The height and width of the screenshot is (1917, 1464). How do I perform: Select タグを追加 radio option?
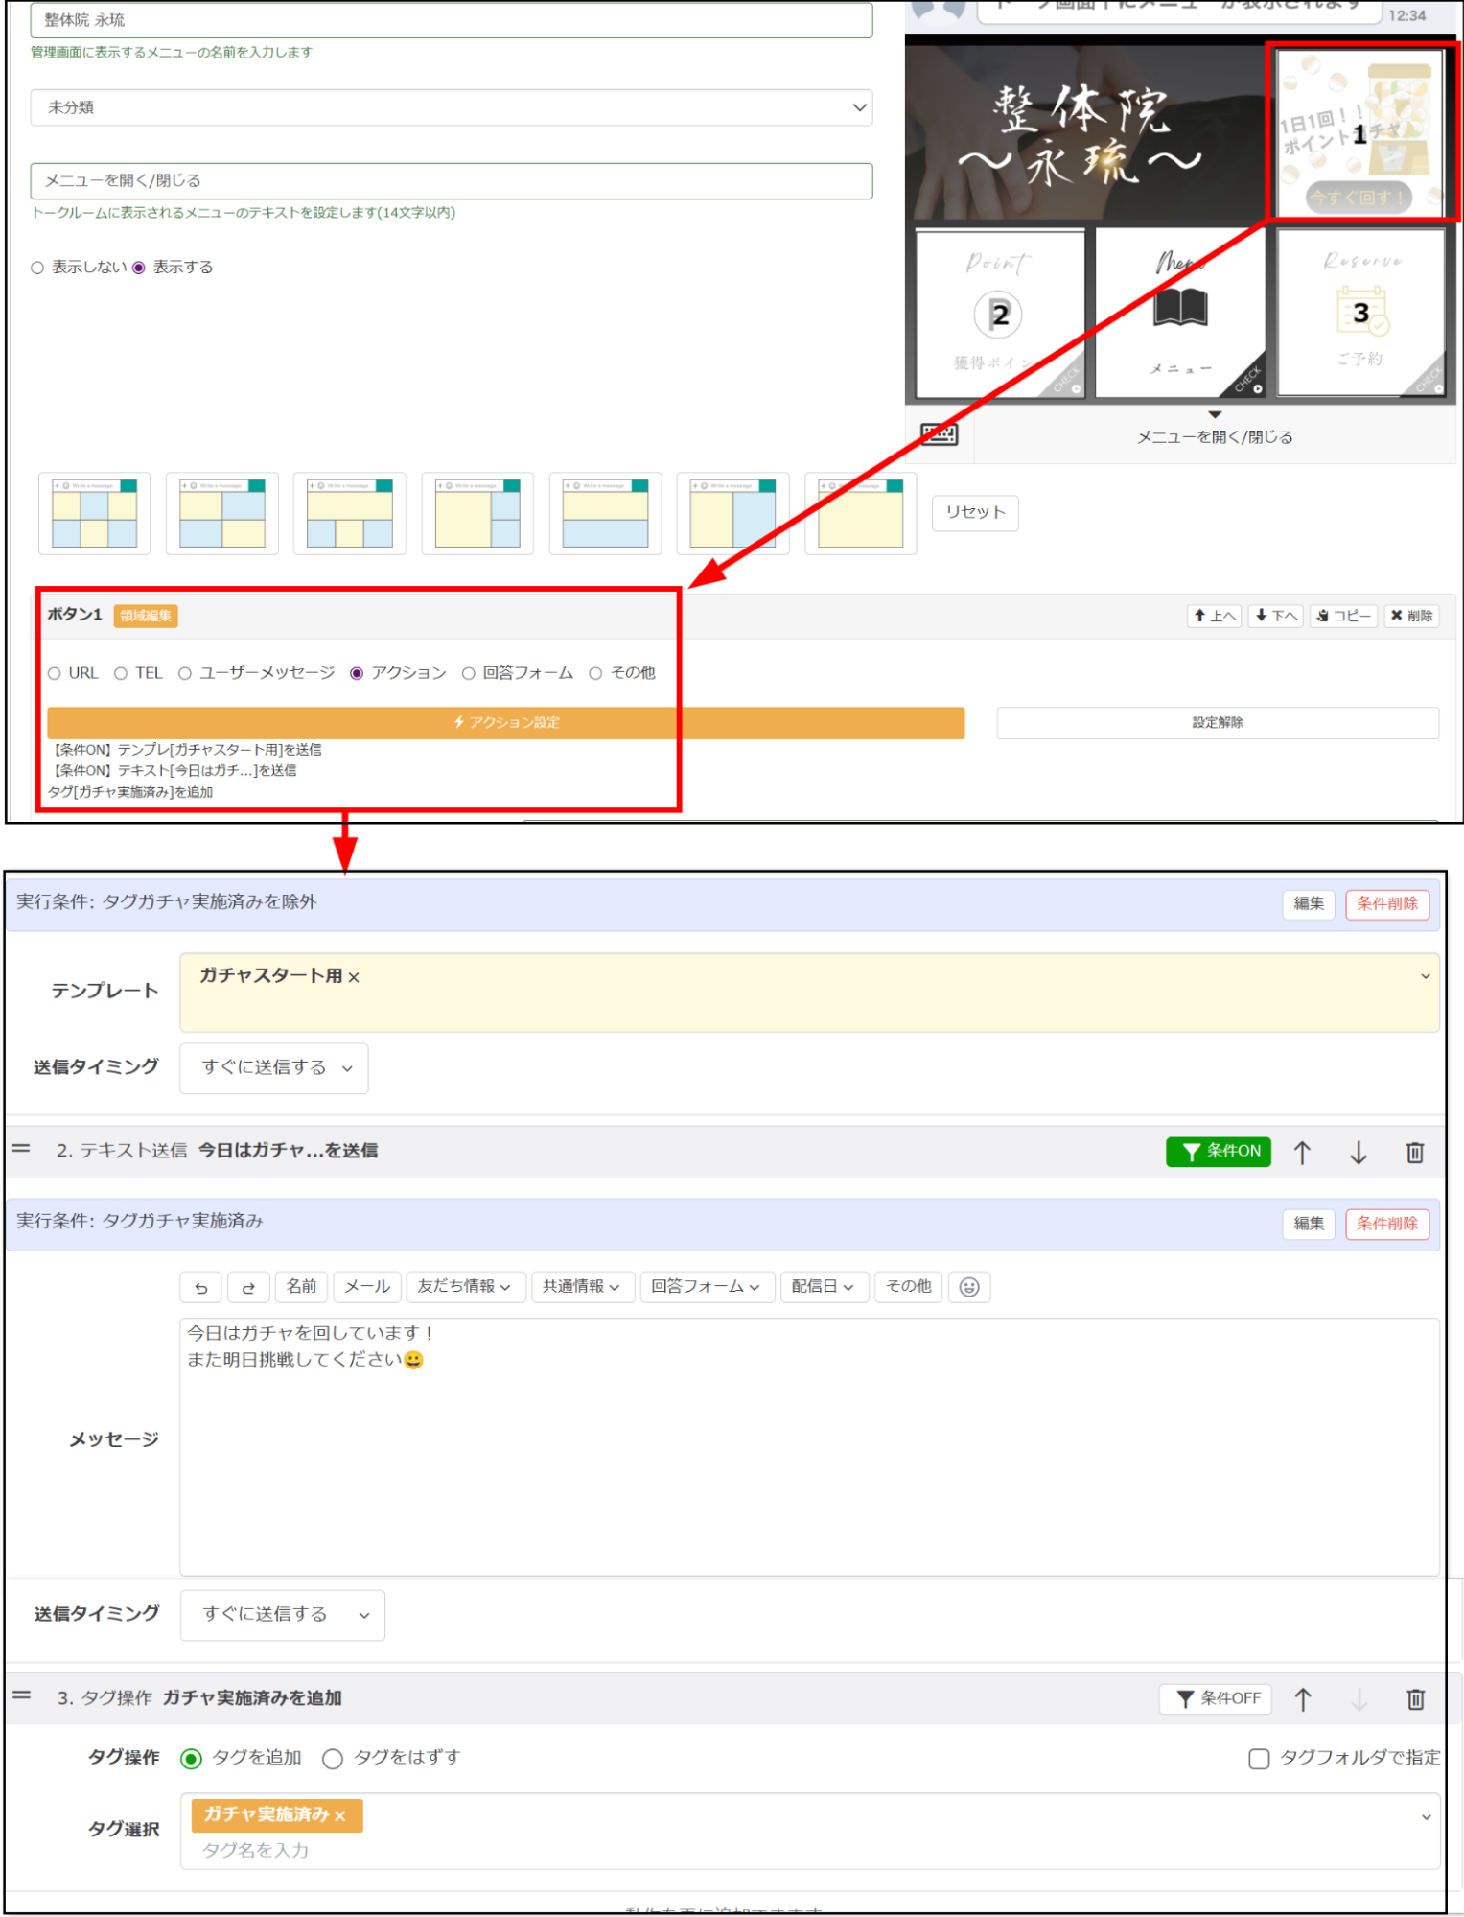(x=192, y=1759)
